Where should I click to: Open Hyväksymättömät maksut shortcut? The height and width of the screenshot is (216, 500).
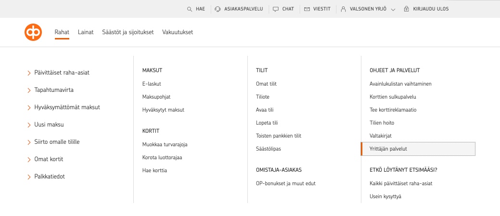pos(67,107)
